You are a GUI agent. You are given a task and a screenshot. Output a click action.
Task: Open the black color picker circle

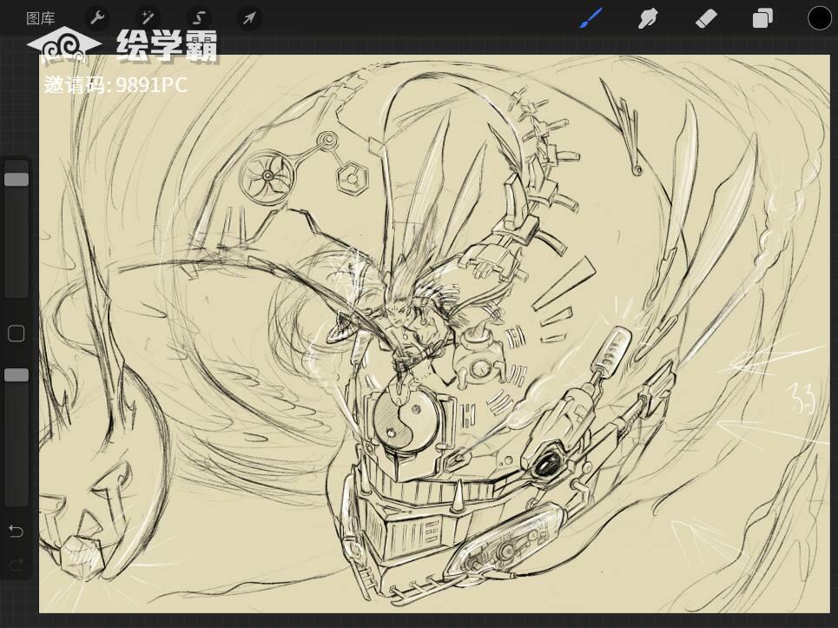click(819, 18)
